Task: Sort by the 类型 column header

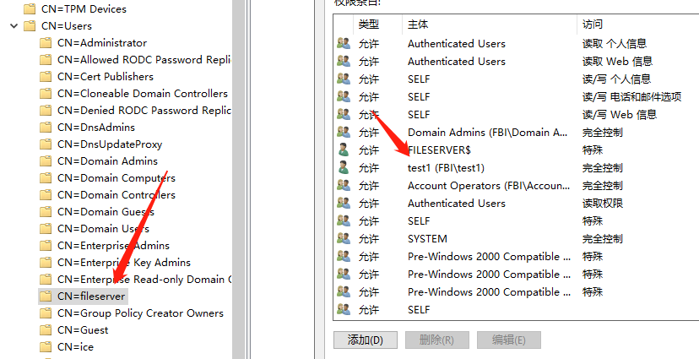Action: 369,24
